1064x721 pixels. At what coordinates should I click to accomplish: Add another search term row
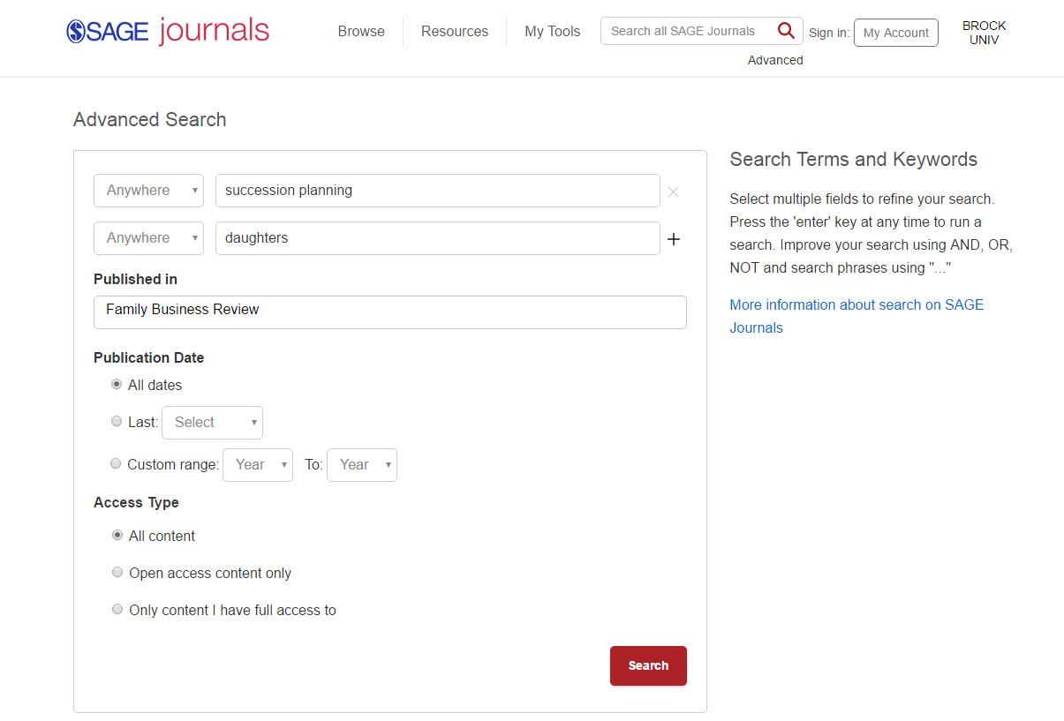tap(673, 238)
